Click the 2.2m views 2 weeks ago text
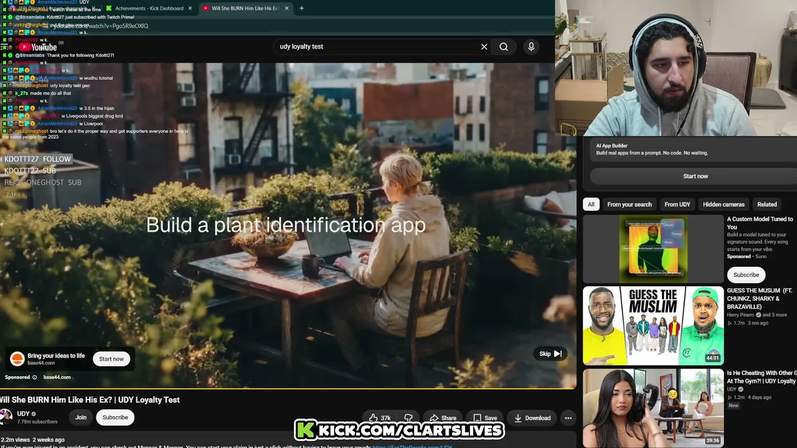797x448 pixels. (32, 440)
